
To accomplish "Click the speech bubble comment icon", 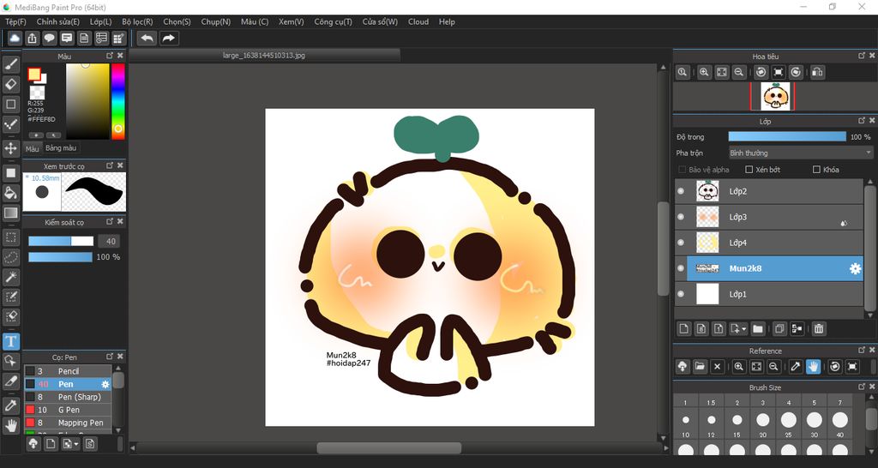I will point(50,38).
